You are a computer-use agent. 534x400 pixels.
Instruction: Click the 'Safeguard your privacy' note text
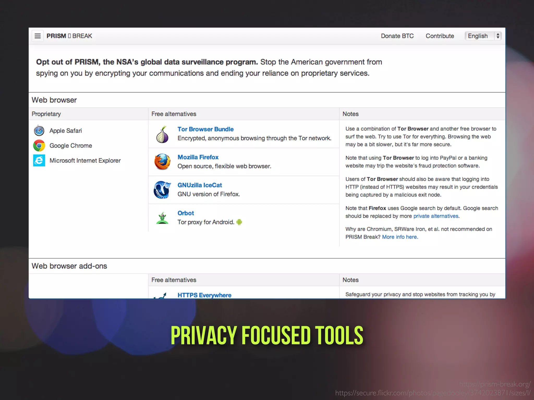(x=420, y=295)
